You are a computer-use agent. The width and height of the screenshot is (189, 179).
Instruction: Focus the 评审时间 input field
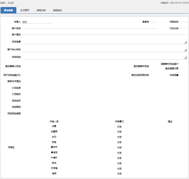pos(183,22)
